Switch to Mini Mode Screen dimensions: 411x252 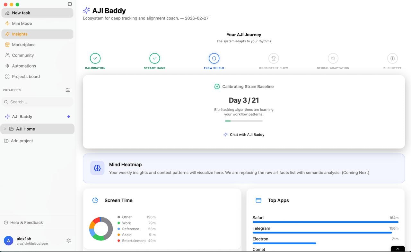[x=37, y=23]
